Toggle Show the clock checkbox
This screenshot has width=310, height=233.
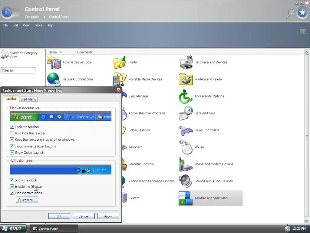(12, 180)
